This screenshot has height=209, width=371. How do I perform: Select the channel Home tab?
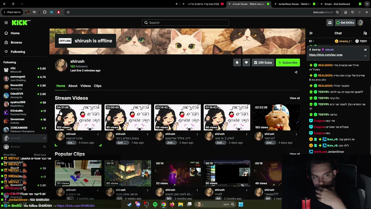[x=61, y=86]
